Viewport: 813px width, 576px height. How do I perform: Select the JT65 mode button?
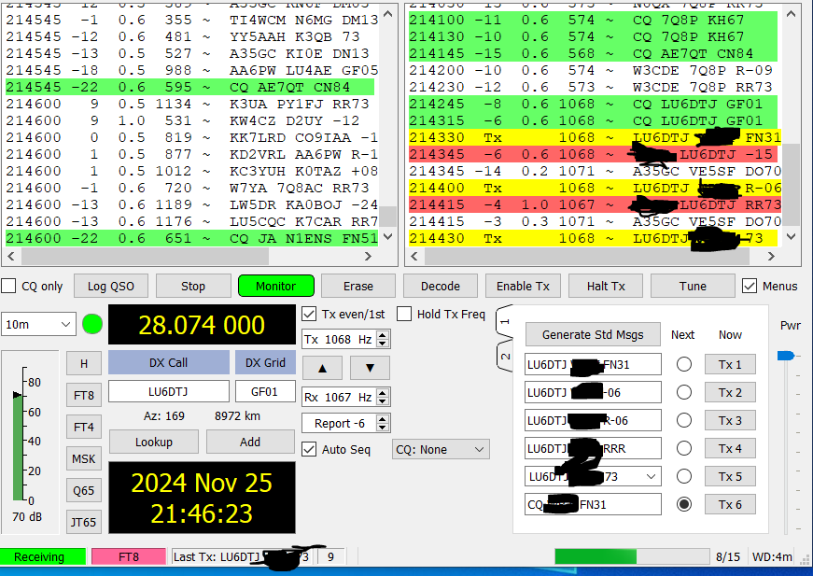tap(84, 522)
